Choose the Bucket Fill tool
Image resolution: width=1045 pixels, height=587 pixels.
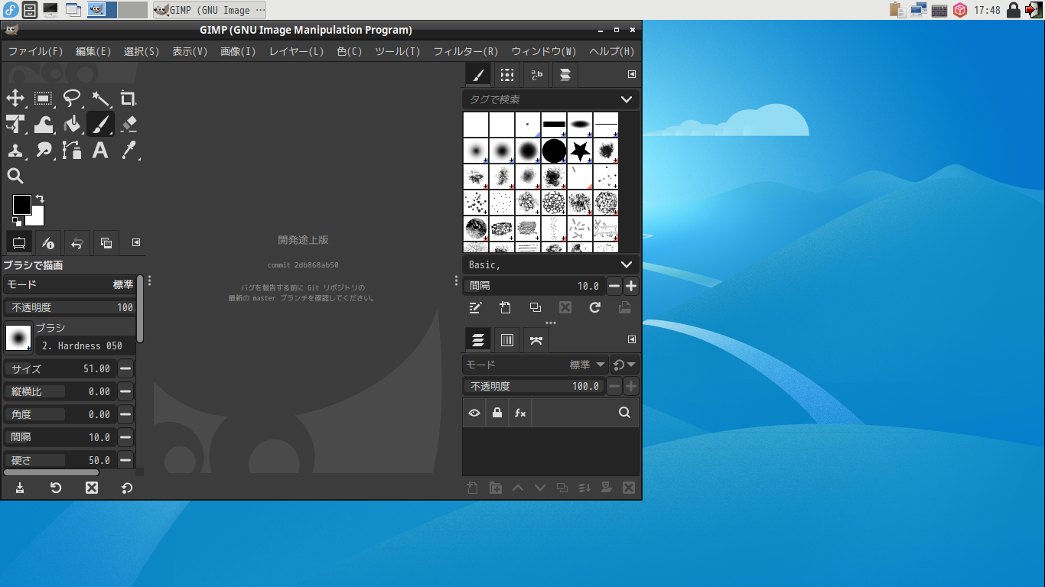(72, 124)
